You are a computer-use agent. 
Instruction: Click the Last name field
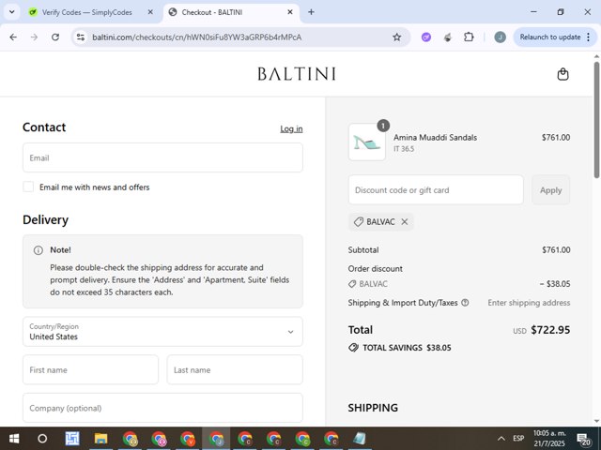tap(235, 369)
